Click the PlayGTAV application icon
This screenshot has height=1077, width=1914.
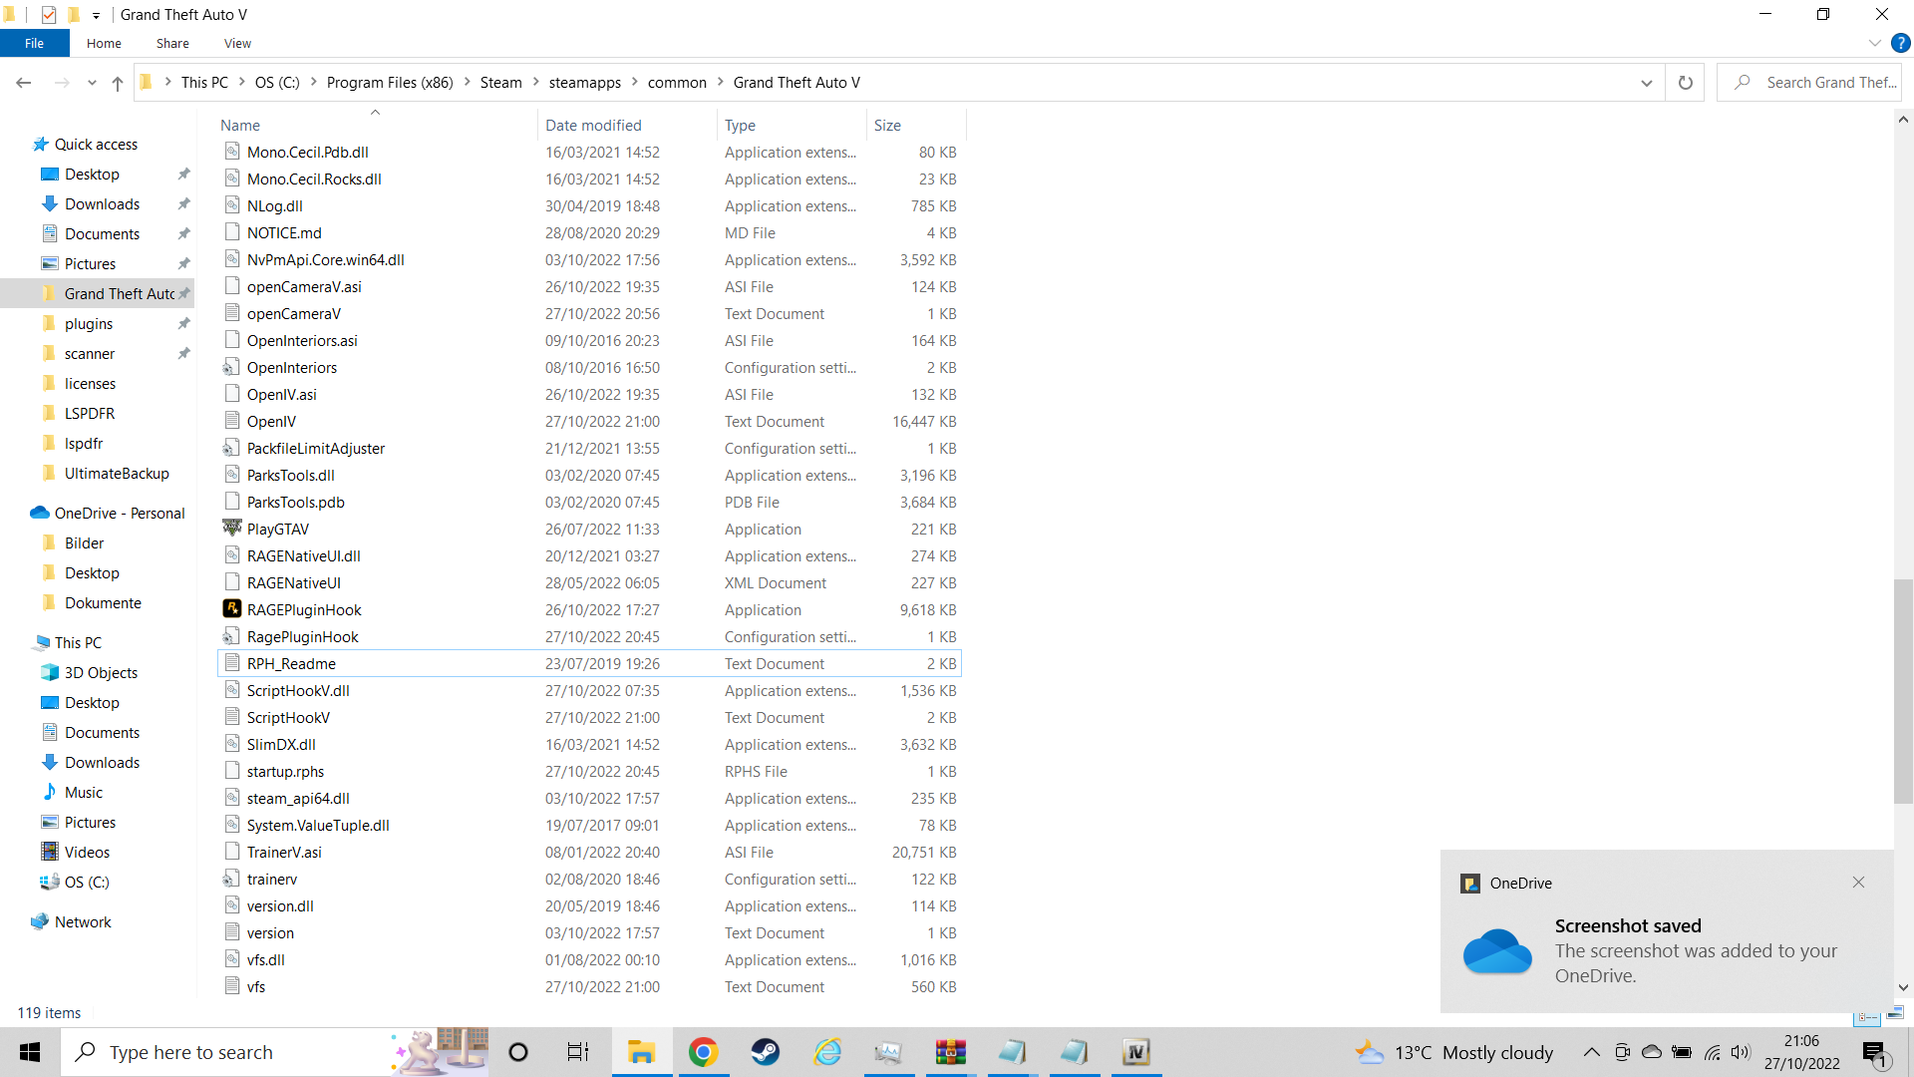click(x=232, y=529)
